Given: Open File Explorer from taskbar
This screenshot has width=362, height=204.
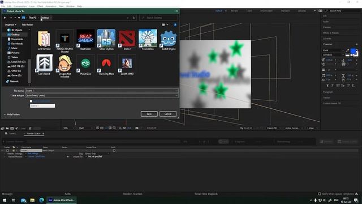Looking at the screenshot, I should point(32,200).
